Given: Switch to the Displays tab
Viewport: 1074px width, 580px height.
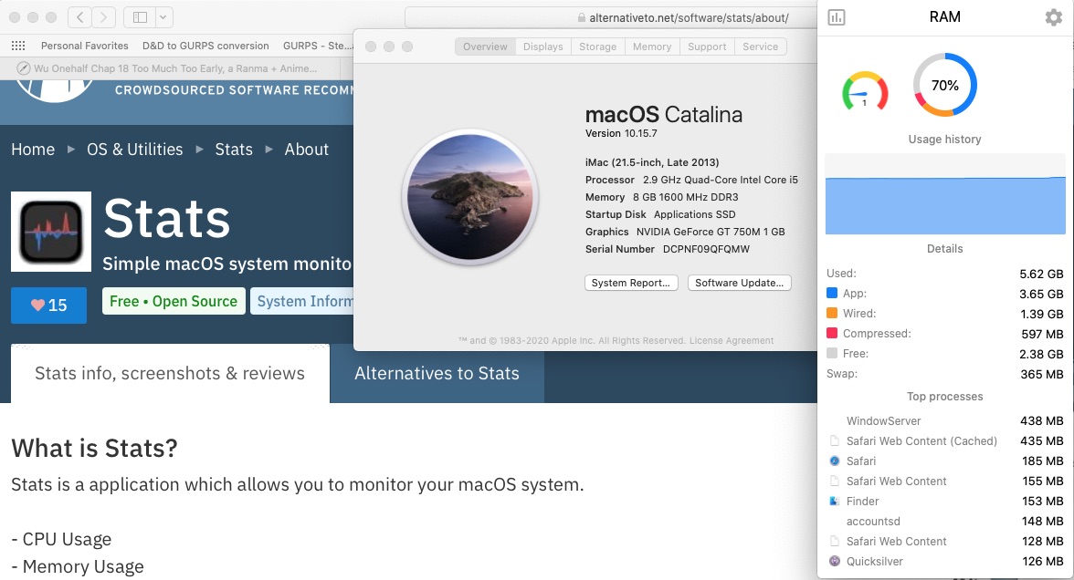Looking at the screenshot, I should pyautogui.click(x=543, y=47).
